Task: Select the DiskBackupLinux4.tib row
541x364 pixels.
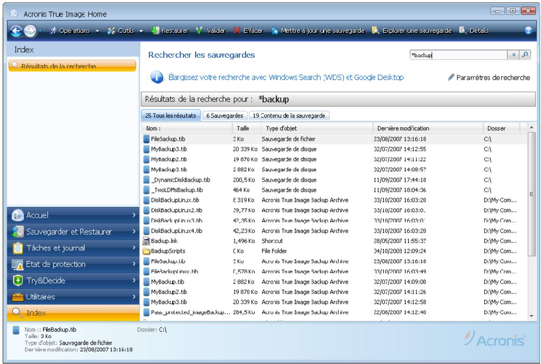Action: pyautogui.click(x=334, y=231)
